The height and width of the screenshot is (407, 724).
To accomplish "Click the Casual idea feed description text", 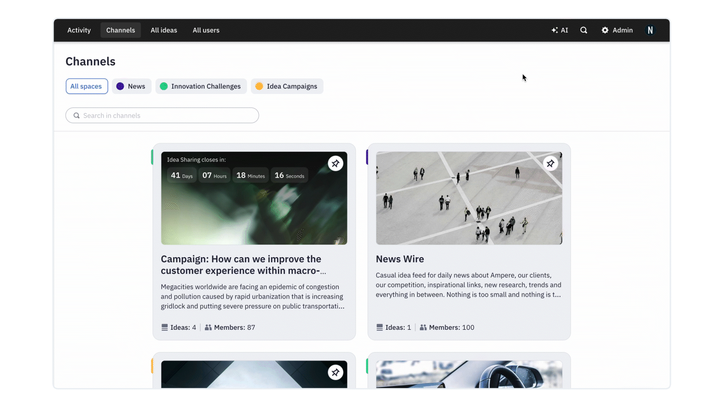I will [x=468, y=285].
